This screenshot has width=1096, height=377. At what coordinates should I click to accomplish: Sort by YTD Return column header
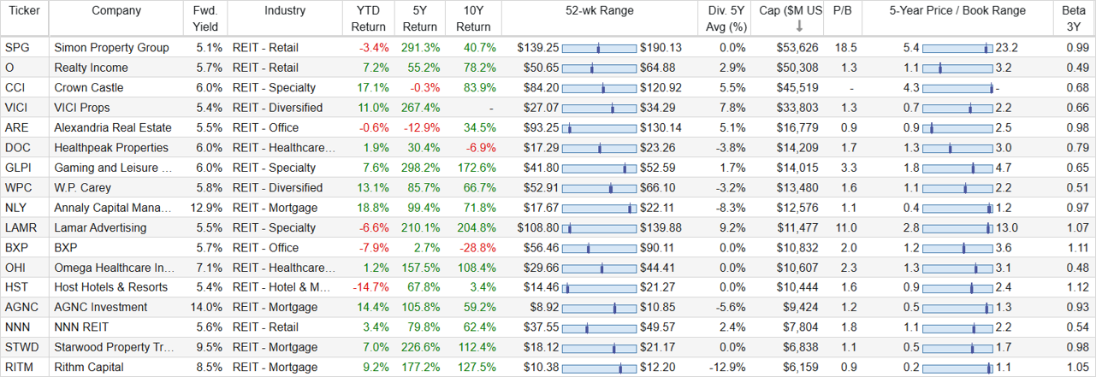click(369, 19)
